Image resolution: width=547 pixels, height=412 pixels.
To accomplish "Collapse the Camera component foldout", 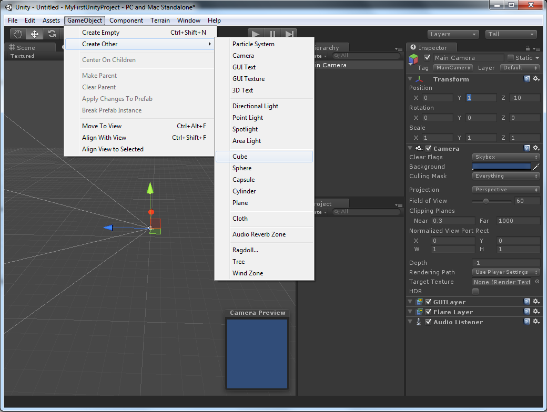I will click(410, 149).
